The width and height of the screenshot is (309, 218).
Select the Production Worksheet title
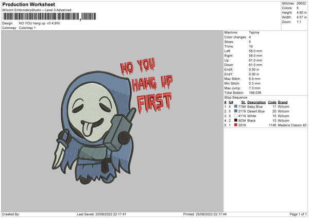pyautogui.click(x=28, y=4)
